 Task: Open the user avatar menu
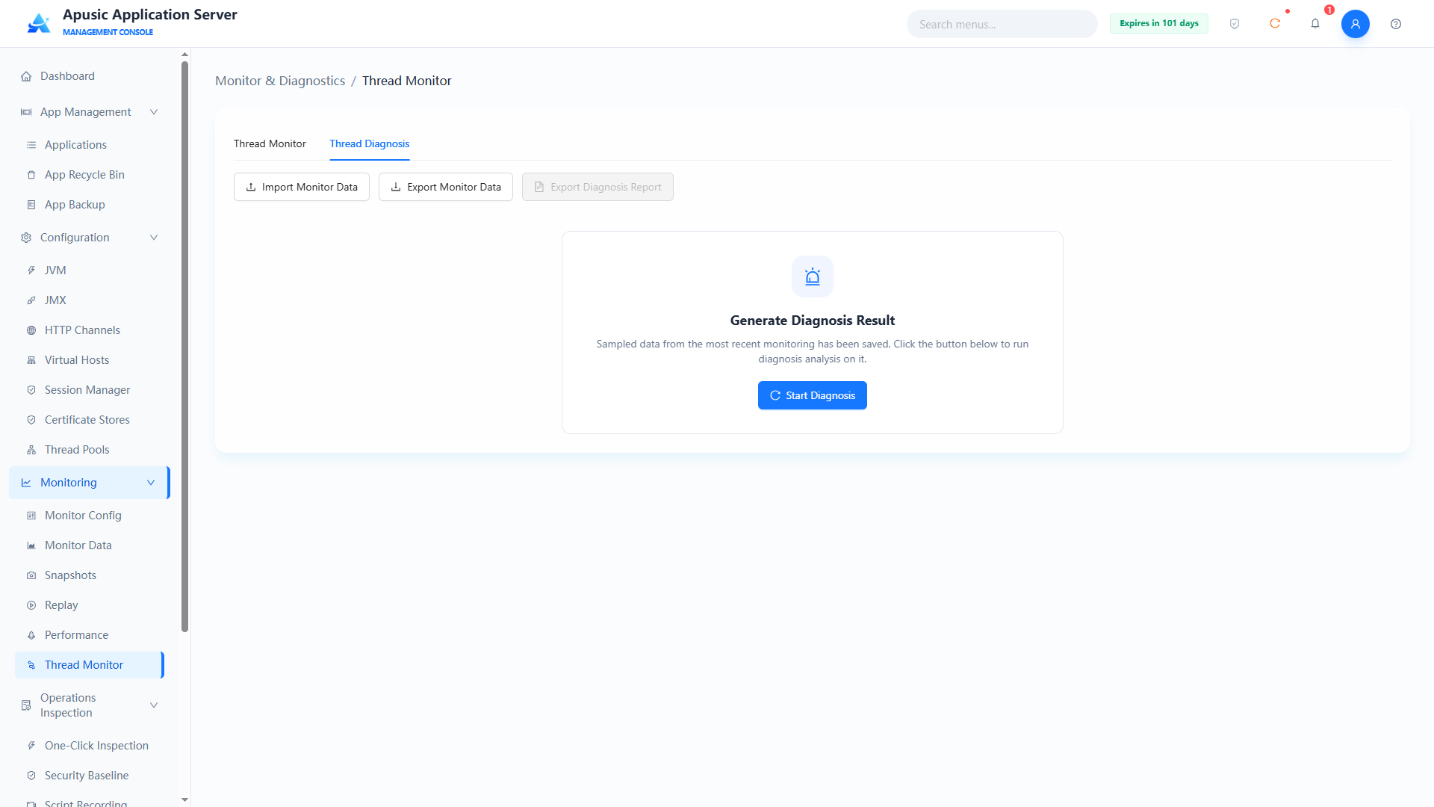click(1356, 24)
